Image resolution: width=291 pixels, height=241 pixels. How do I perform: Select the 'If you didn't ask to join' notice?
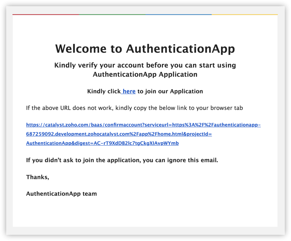122,160
